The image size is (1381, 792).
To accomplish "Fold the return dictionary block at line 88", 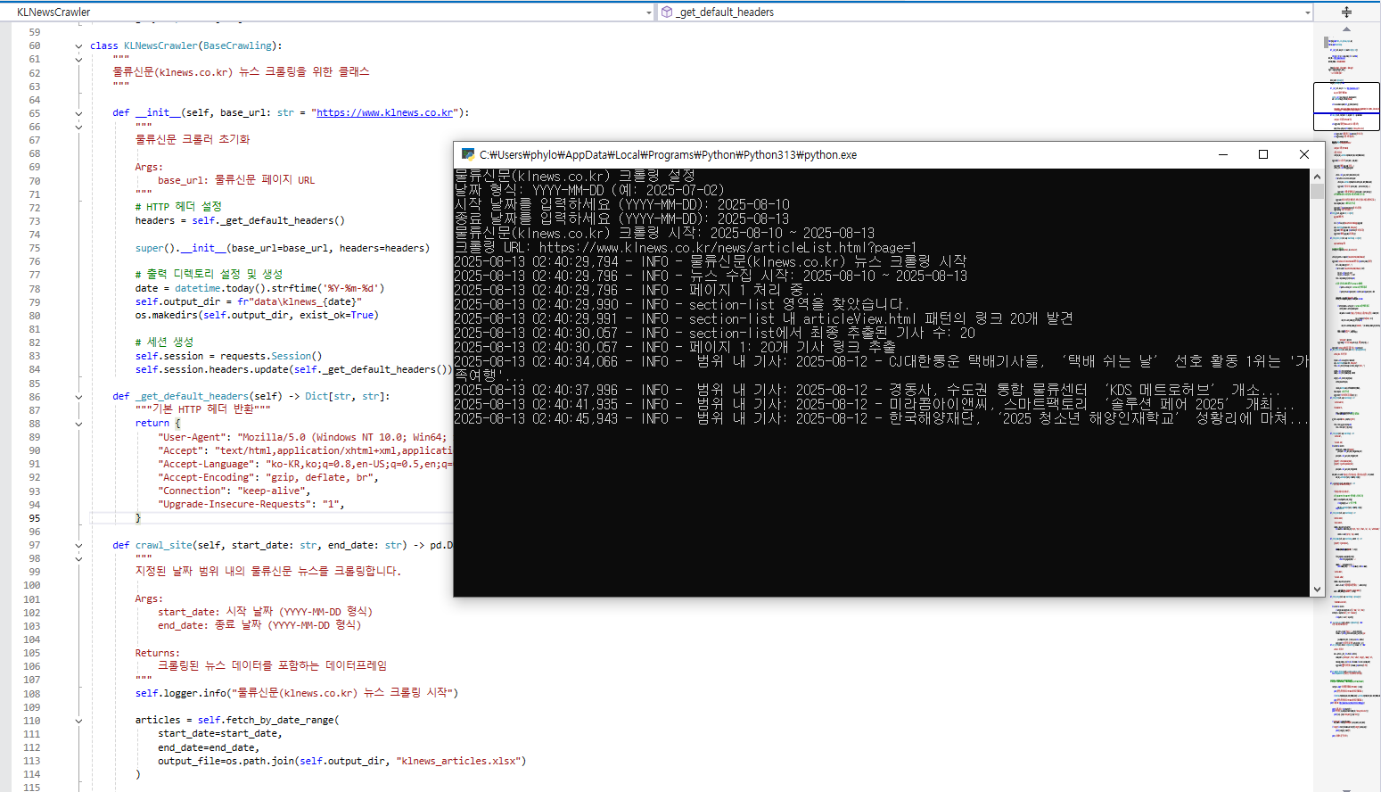I will click(x=78, y=424).
